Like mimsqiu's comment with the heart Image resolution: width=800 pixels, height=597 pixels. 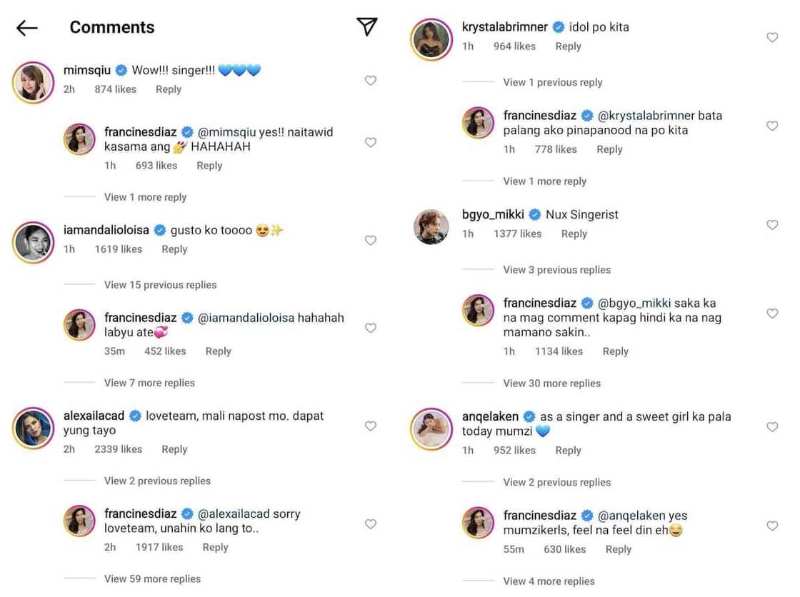click(x=371, y=81)
